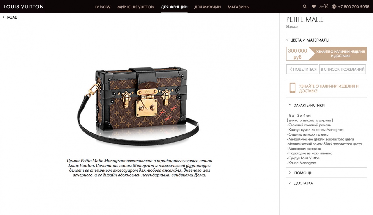Image resolution: width=373 pixels, height=215 pixels.
Task: Click the smartphone availability icon
Action: pyautogui.click(x=292, y=88)
